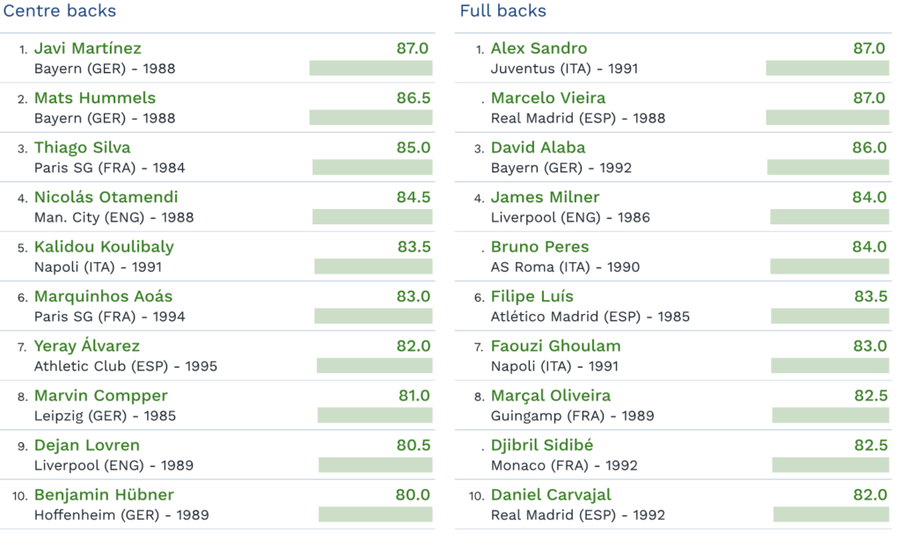901x539 pixels.
Task: Open Djibril Sidibé player entry
Action: (542, 445)
